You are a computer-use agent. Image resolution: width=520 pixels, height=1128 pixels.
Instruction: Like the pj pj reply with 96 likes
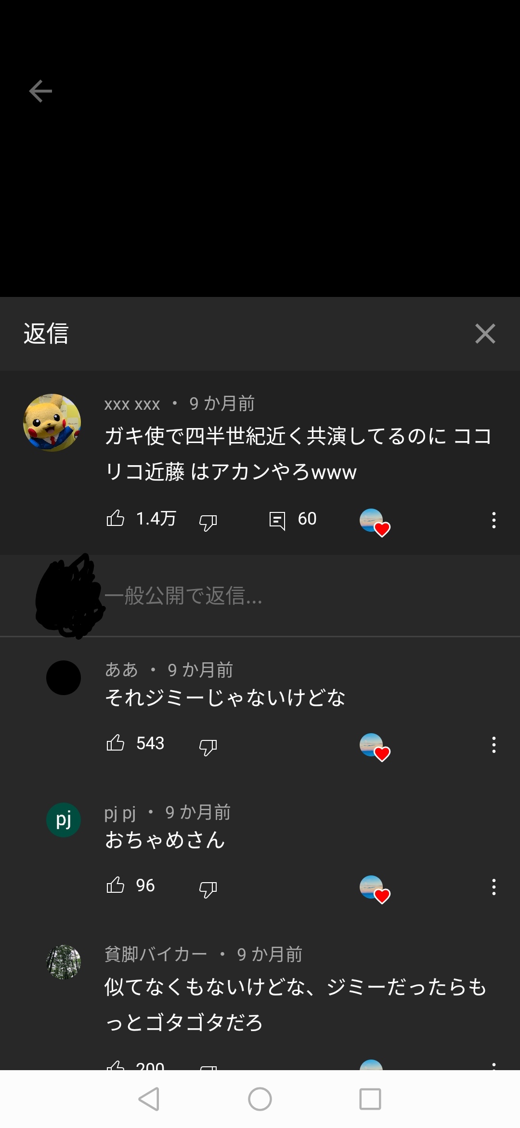tap(116, 885)
